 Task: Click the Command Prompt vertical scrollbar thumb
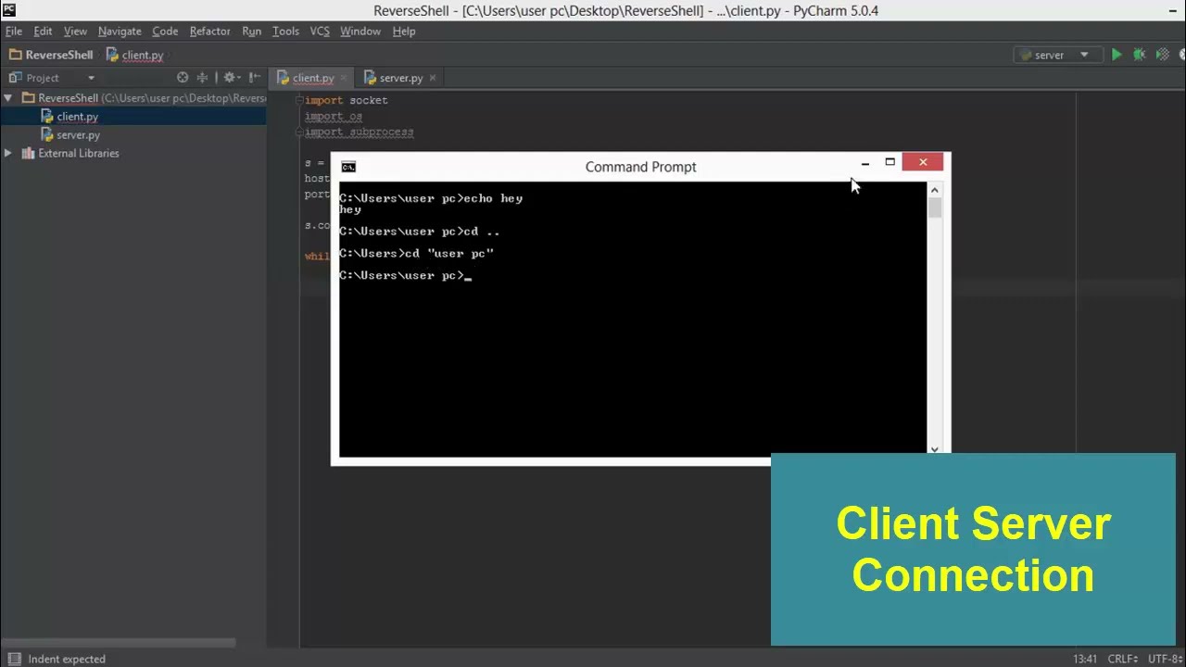(x=934, y=208)
